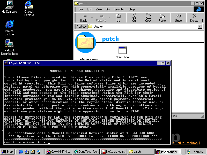Activate the I:\patch\N... taskbar button

point(169,152)
